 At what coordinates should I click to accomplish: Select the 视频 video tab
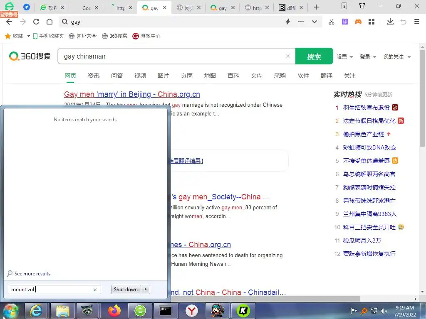click(140, 76)
